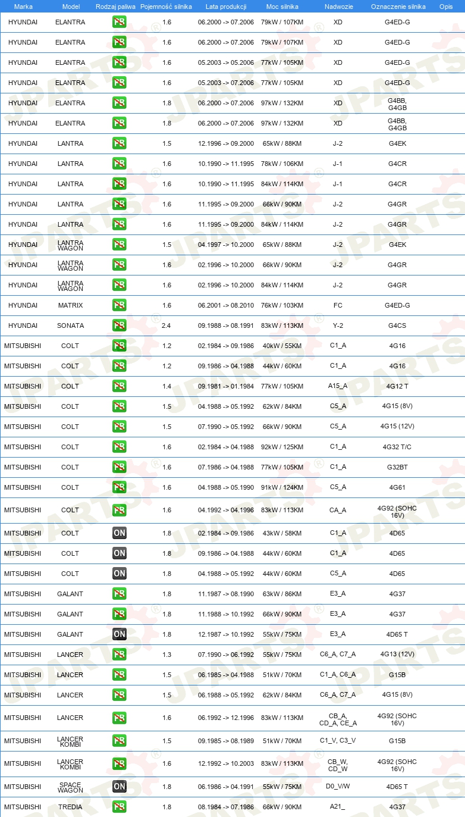
Task: Click the fuel icon in the HYUNDAI MATRIX row
Action: (120, 305)
